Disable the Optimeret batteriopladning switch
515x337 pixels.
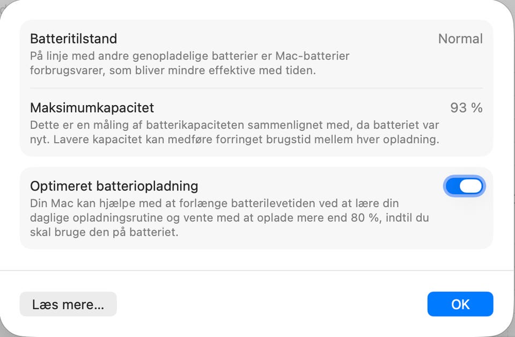(465, 186)
